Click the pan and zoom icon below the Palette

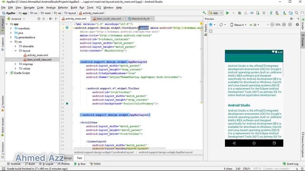[211, 31]
